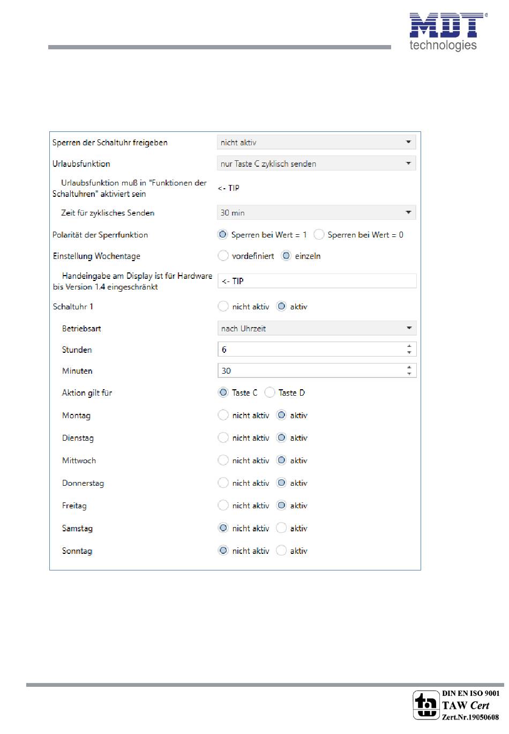Screen dimensions: 509x734
Task: Choose 'einzeln' for Einstellung Wochentage
Action: (286, 256)
